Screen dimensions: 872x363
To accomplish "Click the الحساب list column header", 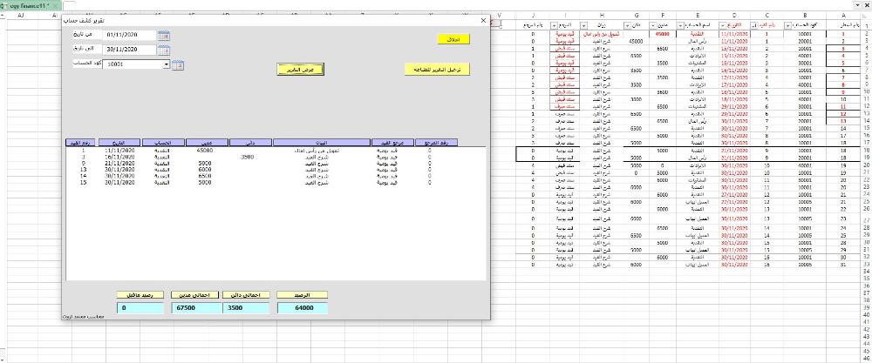I will tap(162, 143).
